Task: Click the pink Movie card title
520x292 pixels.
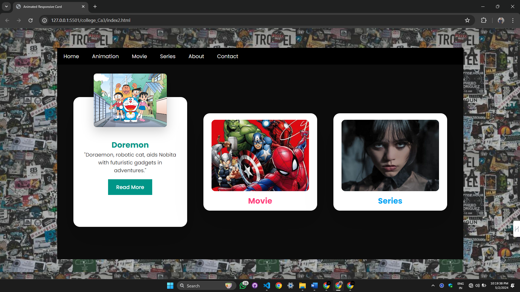Action: click(260, 201)
